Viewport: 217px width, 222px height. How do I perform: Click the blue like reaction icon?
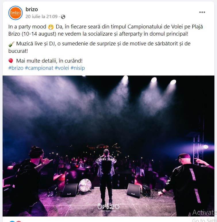pos(12,221)
